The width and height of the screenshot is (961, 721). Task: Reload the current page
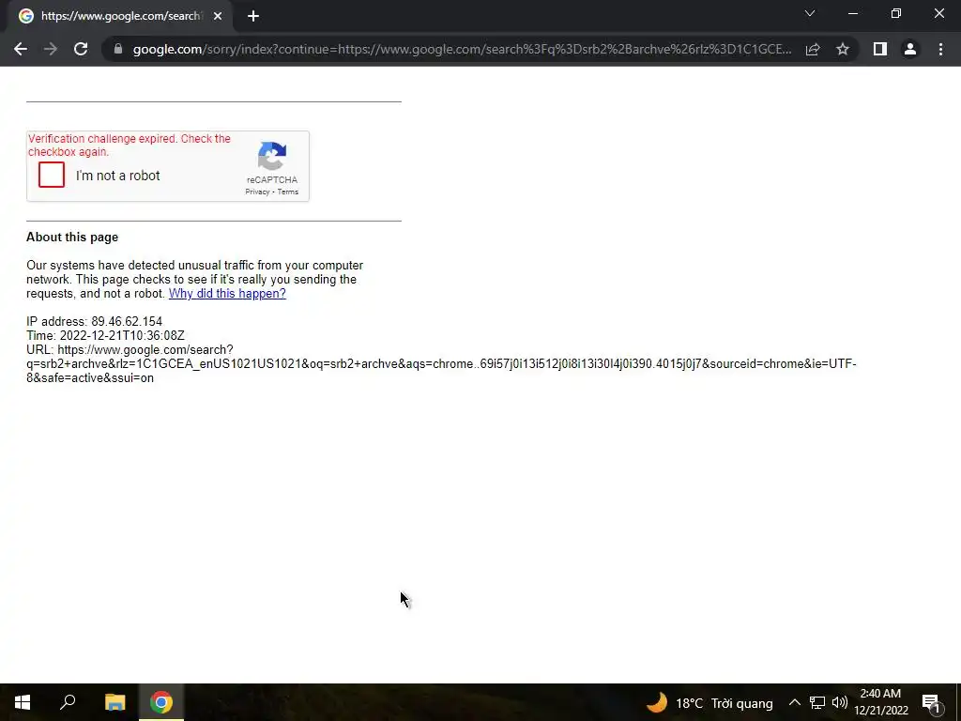pyautogui.click(x=81, y=49)
